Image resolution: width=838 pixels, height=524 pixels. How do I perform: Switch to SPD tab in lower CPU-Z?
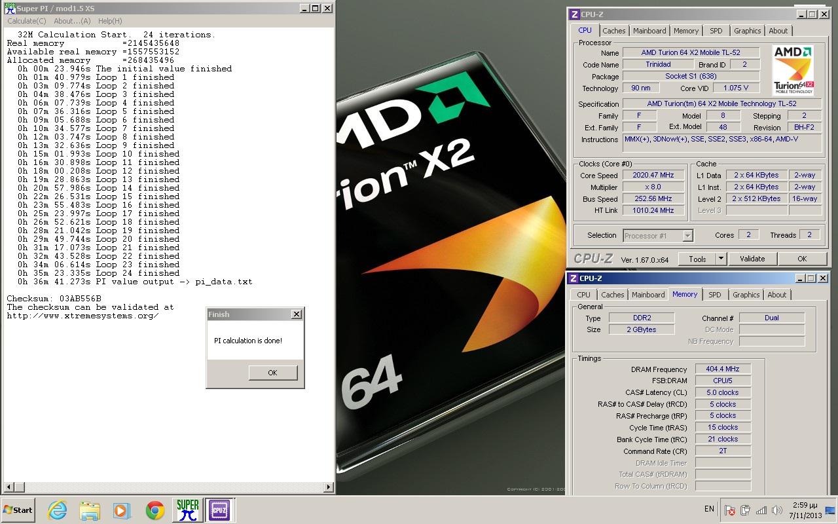pyautogui.click(x=715, y=295)
